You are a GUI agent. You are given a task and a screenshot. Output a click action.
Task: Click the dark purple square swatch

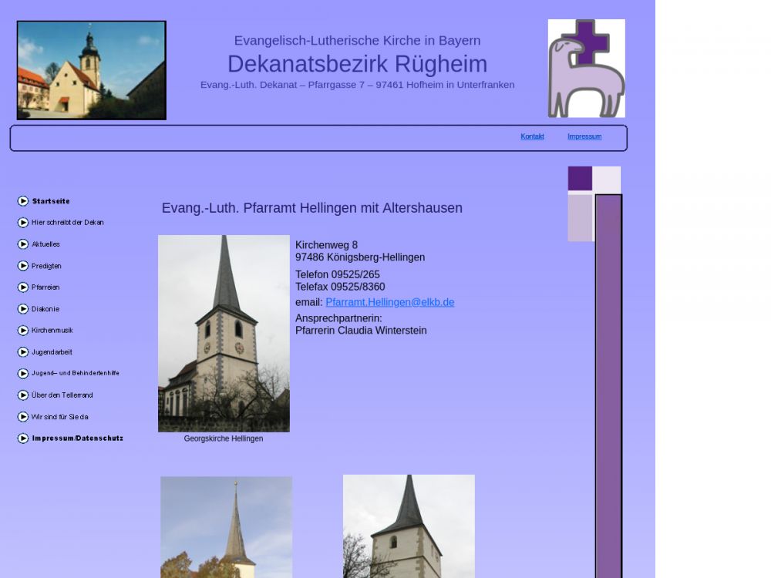point(580,178)
